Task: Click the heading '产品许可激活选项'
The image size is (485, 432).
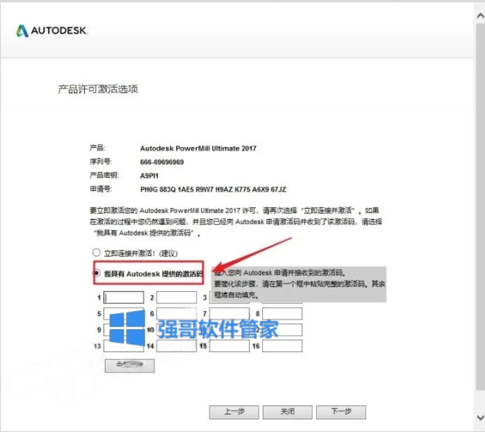Action: point(98,89)
